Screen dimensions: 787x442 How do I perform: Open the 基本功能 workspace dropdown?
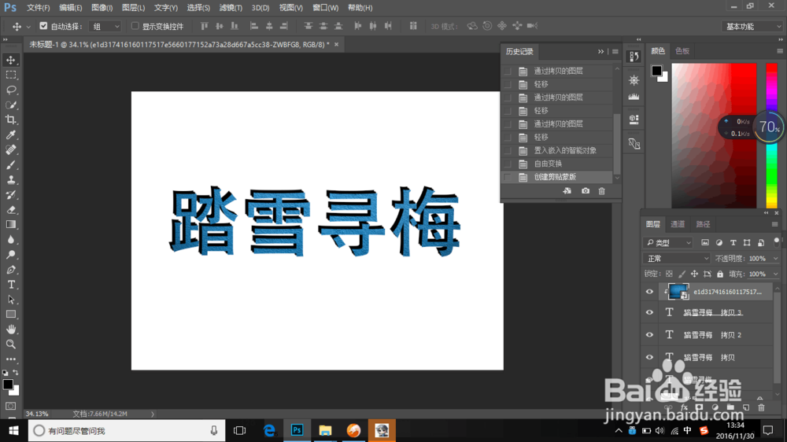coord(752,26)
